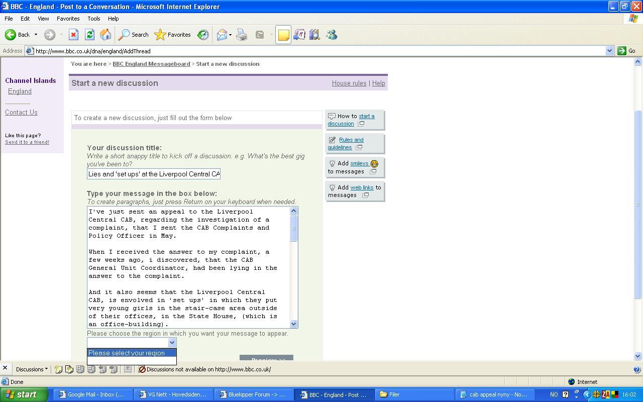Viewport: 643px width, 402px height.
Task: Open the 'Rules and guidelines' link
Action: pos(346,144)
